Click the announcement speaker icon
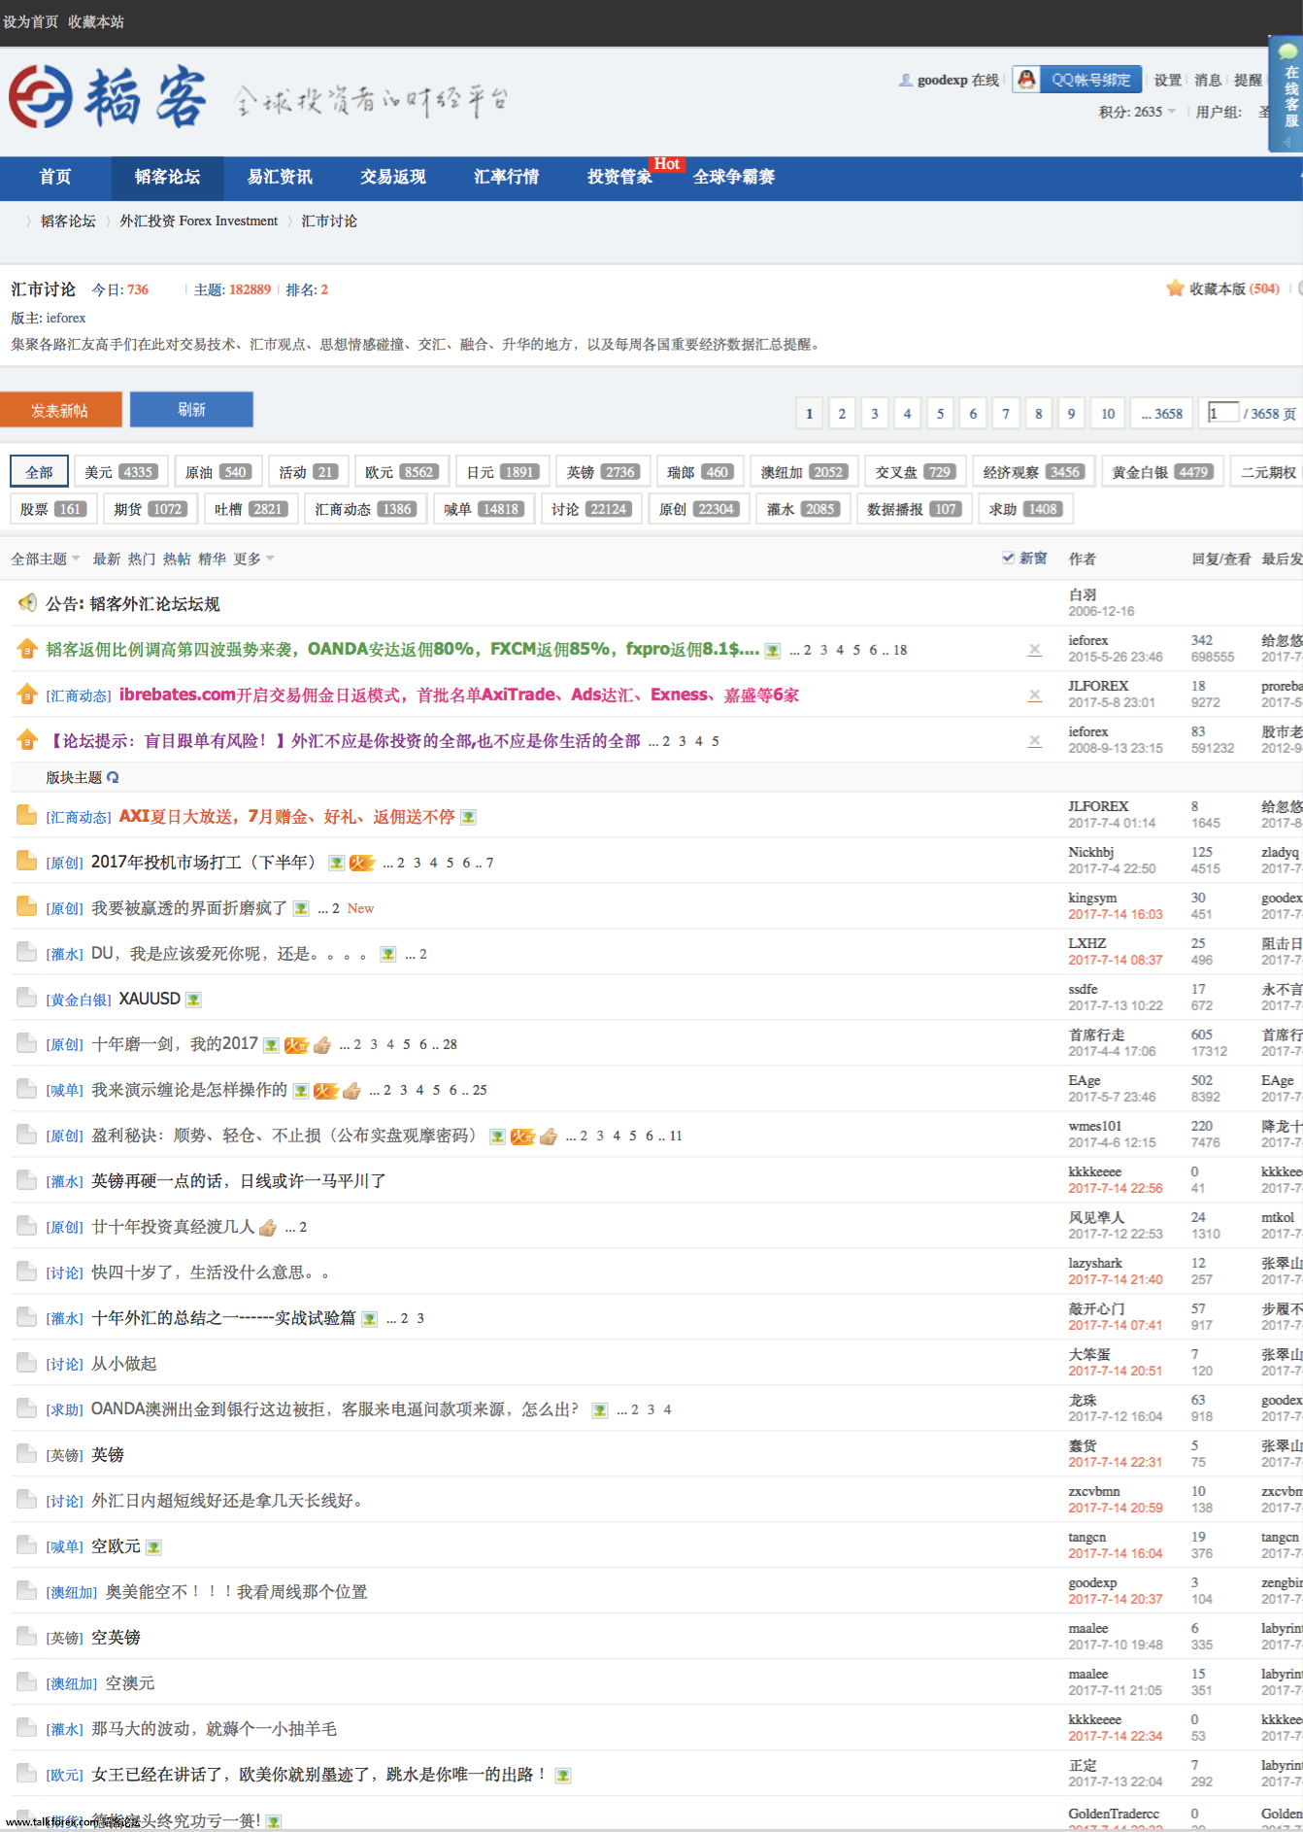 coord(27,603)
